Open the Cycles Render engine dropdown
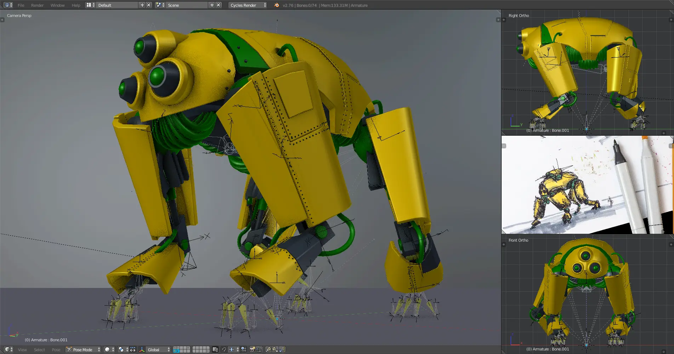Viewport: 674px width, 354px height. 248,5
